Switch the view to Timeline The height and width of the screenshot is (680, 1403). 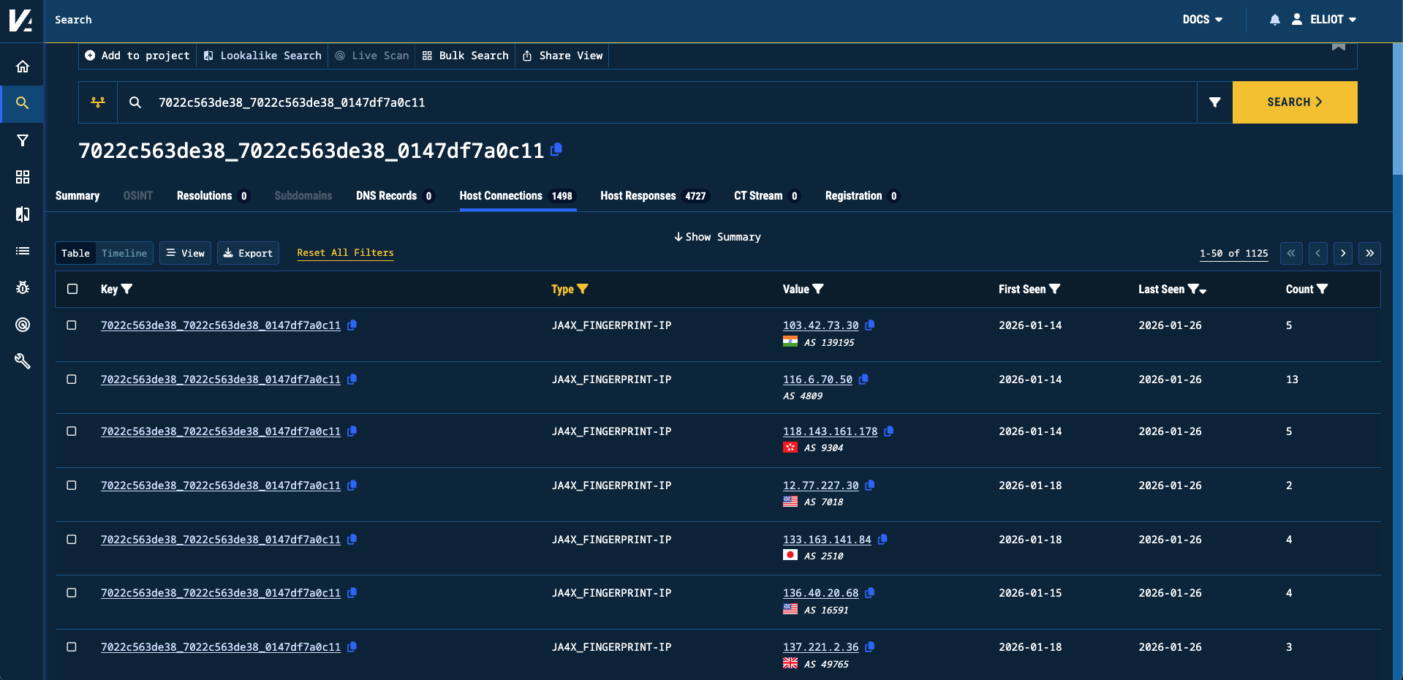pos(124,253)
